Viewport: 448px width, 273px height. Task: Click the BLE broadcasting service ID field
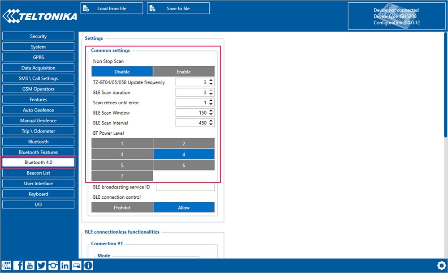pos(185,187)
